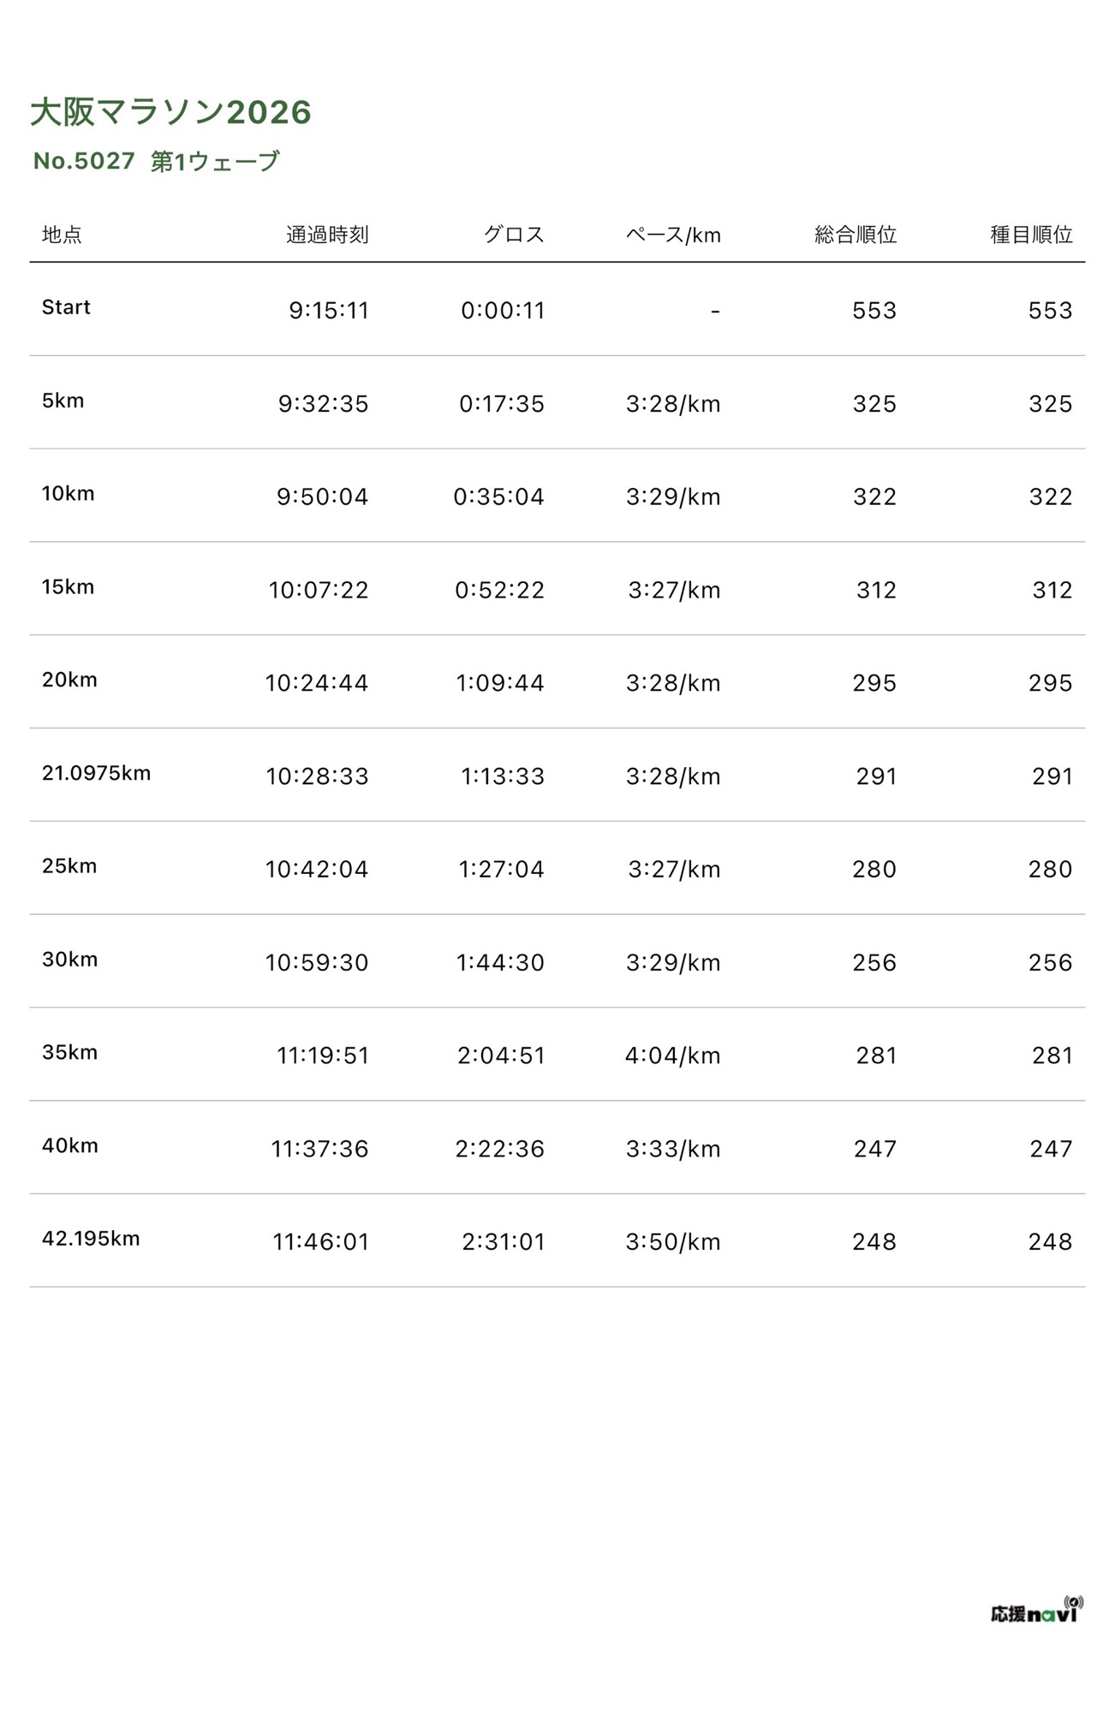Screen dimensions: 1115x1712
Task: Select the 40km overall rank 247
Action: click(x=874, y=1149)
